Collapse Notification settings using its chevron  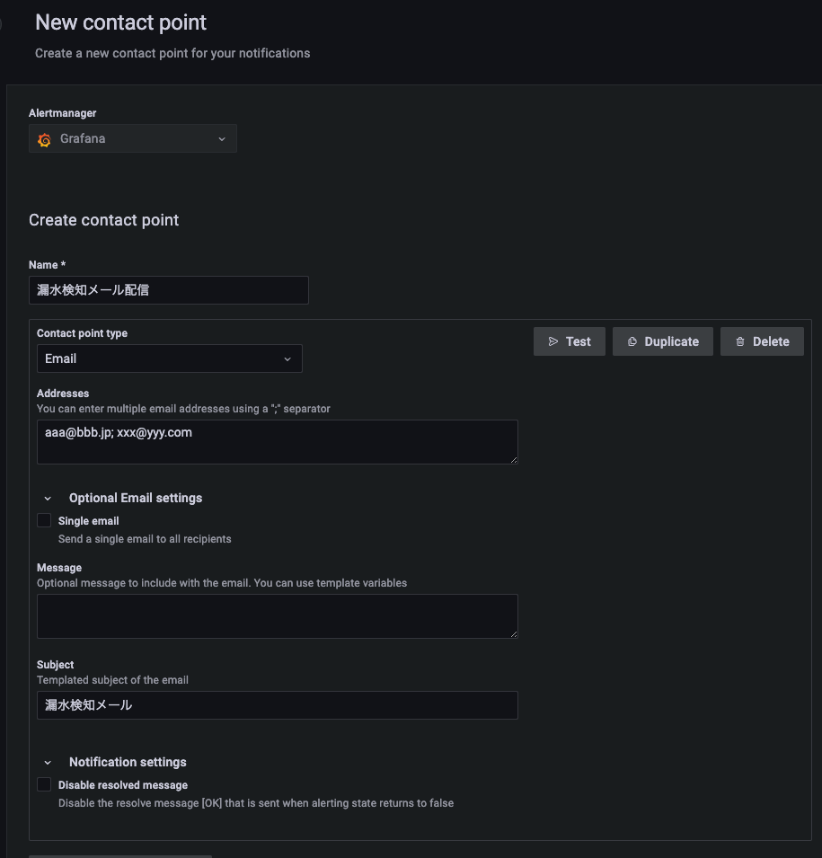[x=48, y=763]
